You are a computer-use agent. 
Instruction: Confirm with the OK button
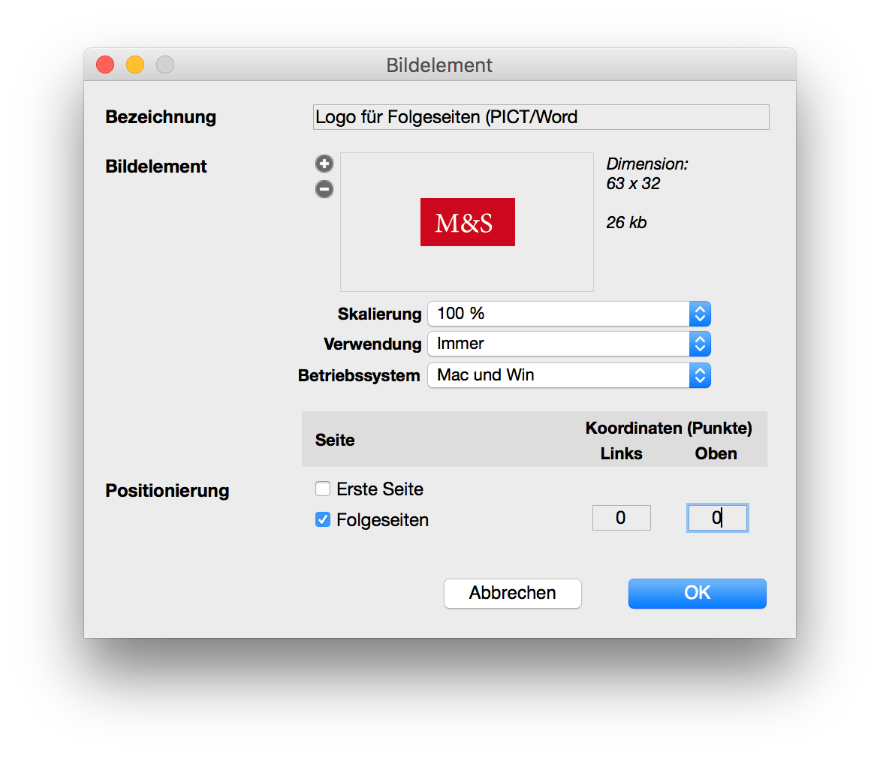coord(697,593)
